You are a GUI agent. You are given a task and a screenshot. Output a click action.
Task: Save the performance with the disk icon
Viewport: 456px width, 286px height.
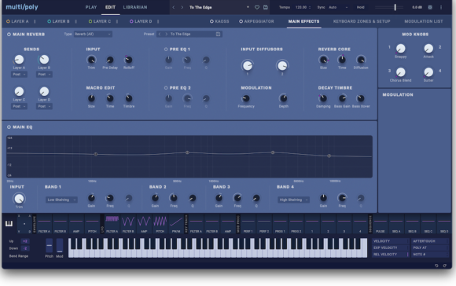tap(266, 7)
